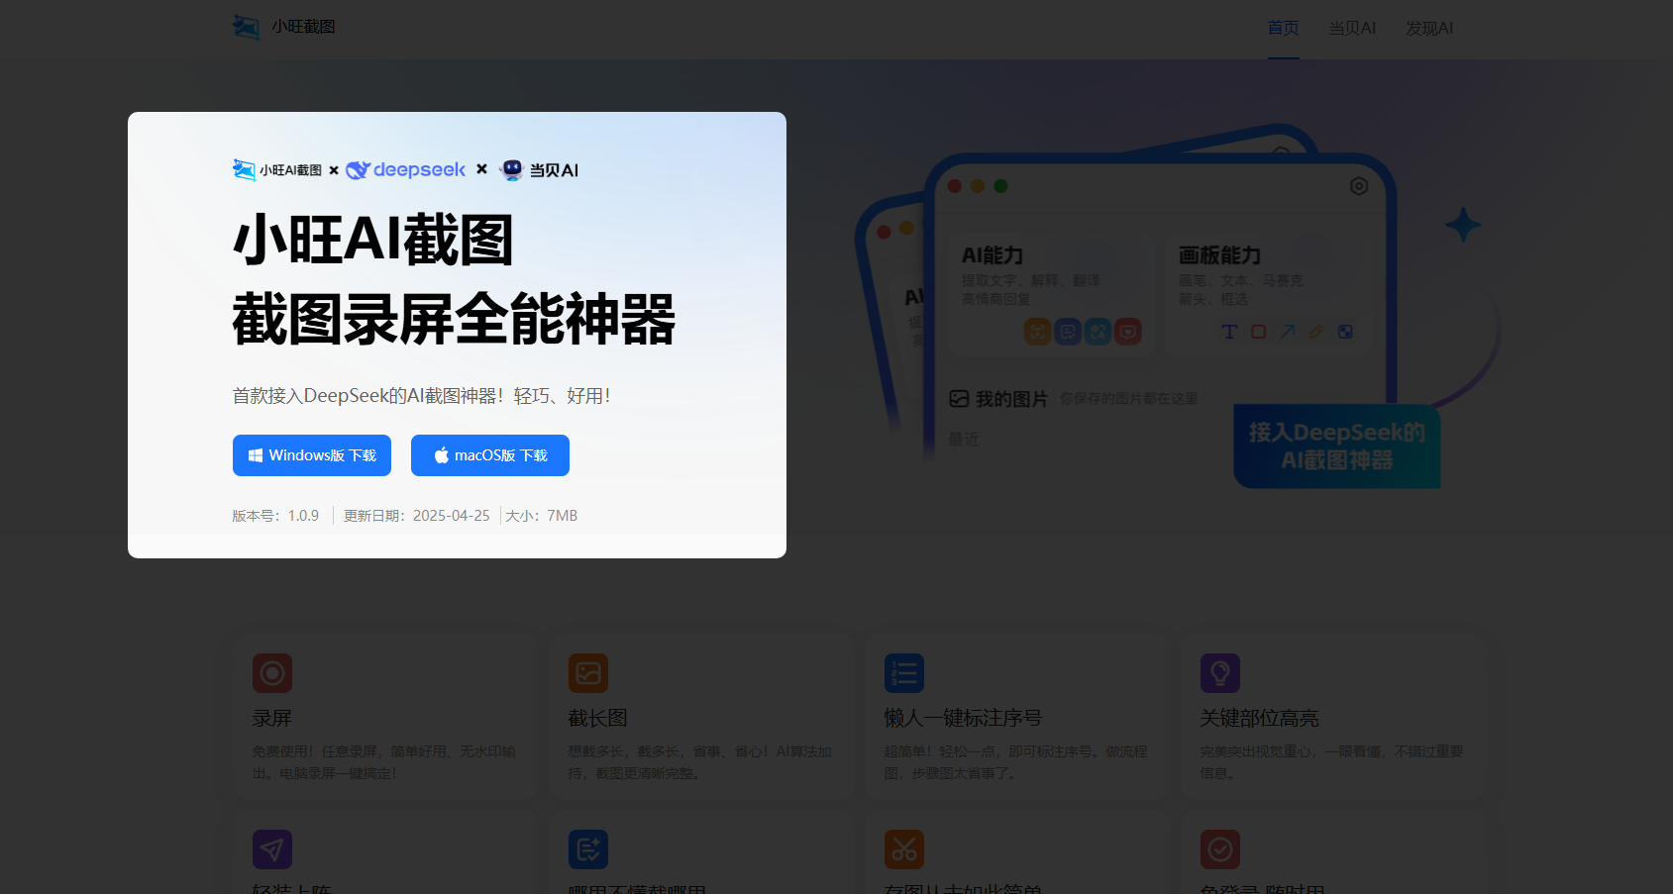Download the Windows版 installer
Viewport: 1673px width, 894px height.
(x=312, y=455)
